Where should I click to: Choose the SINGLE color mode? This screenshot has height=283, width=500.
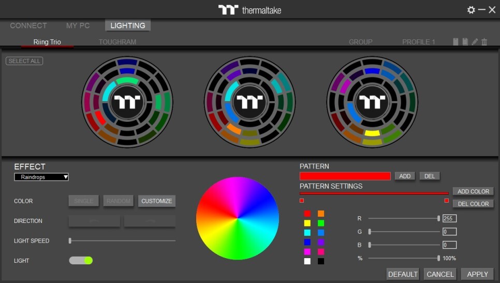pos(83,201)
